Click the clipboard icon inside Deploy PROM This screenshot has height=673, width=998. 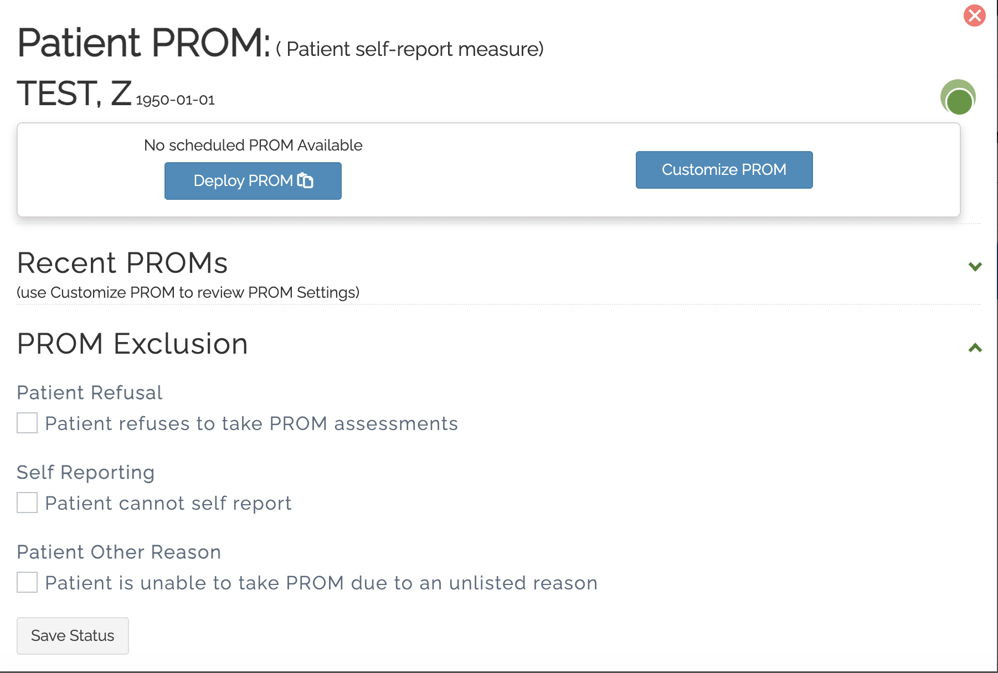tap(305, 180)
